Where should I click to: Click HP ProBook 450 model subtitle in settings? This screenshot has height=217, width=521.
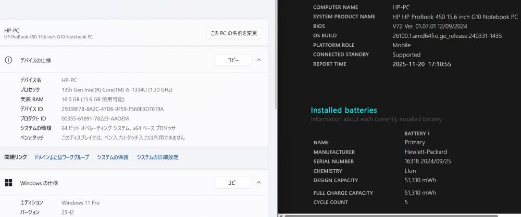coord(48,37)
